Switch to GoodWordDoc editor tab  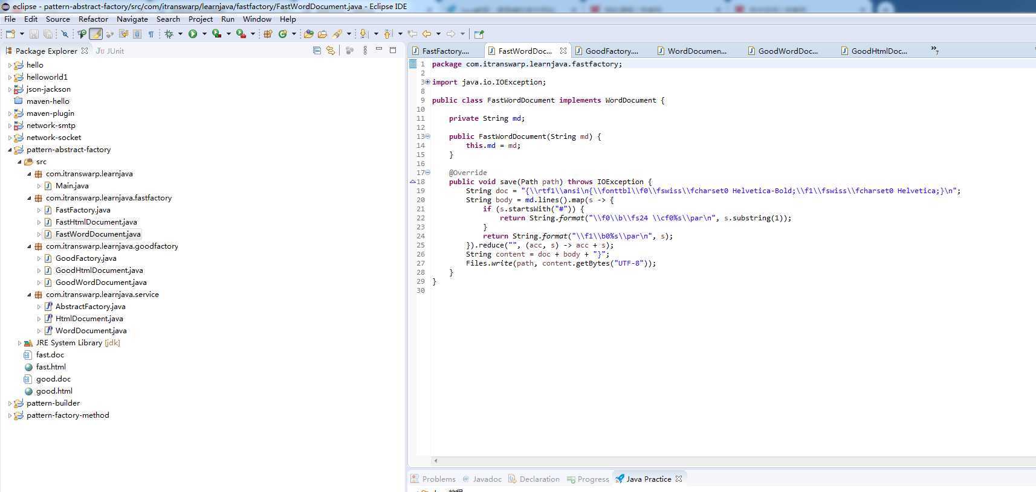[x=787, y=51]
